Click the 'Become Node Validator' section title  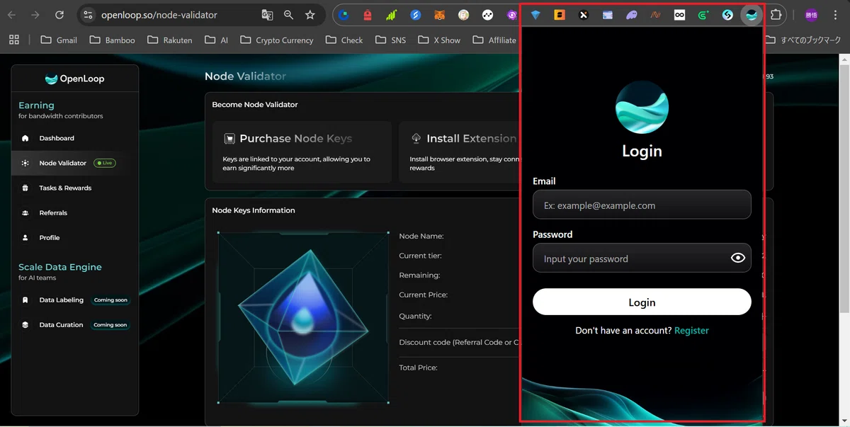255,105
